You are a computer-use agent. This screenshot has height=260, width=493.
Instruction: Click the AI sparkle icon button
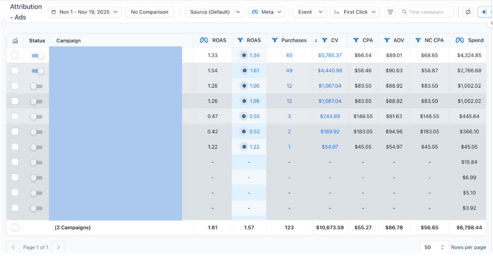pyautogui.click(x=484, y=12)
